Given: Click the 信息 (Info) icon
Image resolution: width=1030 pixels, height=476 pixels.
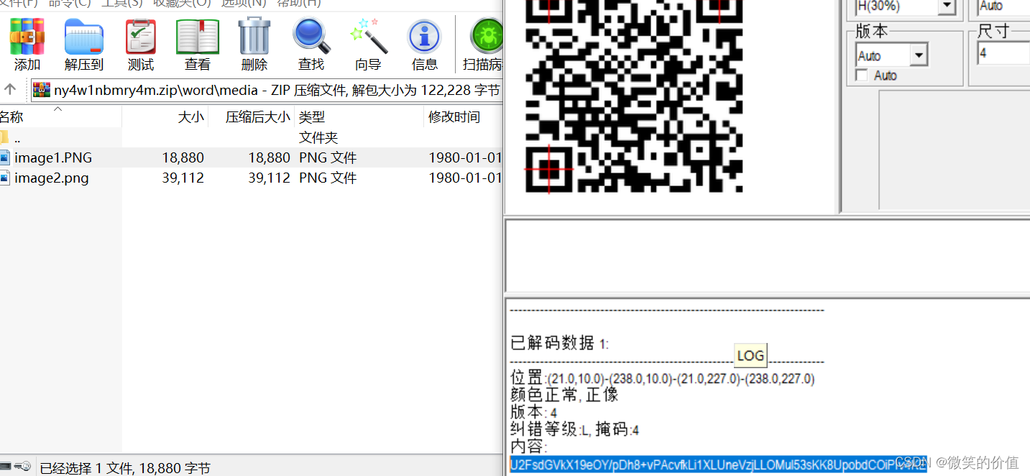Looking at the screenshot, I should click(x=424, y=36).
